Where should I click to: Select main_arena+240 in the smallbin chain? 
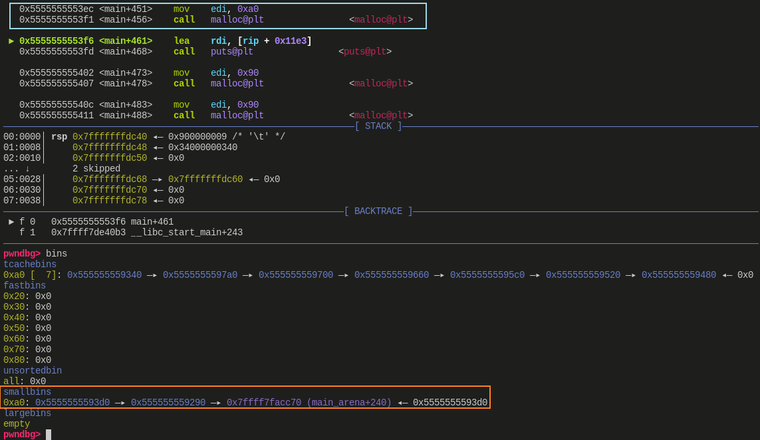311,402
